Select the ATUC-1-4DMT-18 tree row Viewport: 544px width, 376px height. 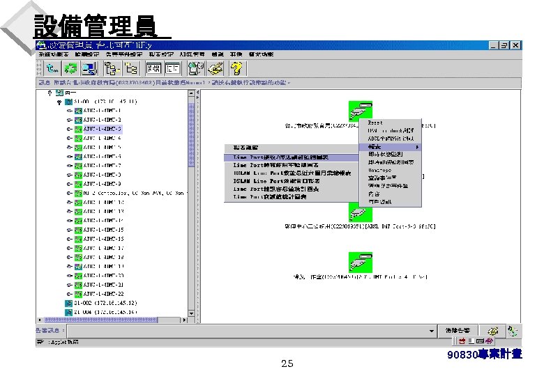coord(103,257)
